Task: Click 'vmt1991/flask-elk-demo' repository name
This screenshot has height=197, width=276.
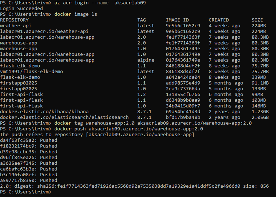Action: (x=31, y=71)
